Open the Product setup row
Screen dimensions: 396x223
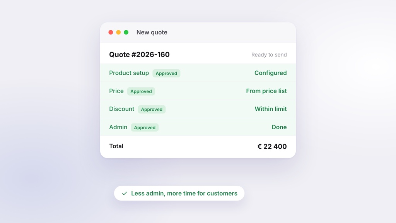[198, 73]
